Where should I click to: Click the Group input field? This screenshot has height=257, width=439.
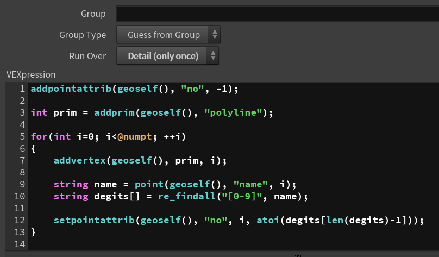[278, 14]
